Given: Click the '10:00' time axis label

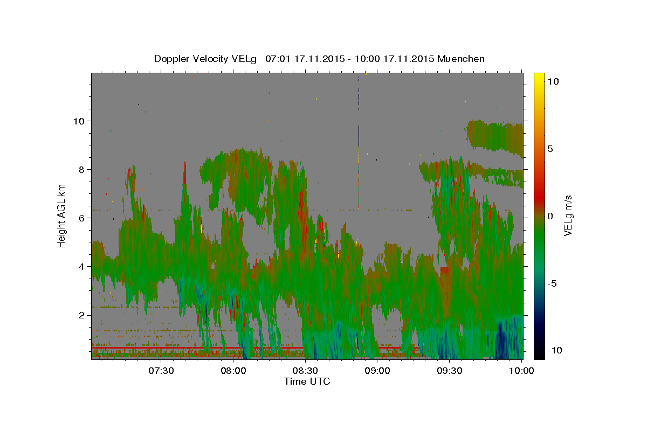Looking at the screenshot, I should pyautogui.click(x=521, y=371).
